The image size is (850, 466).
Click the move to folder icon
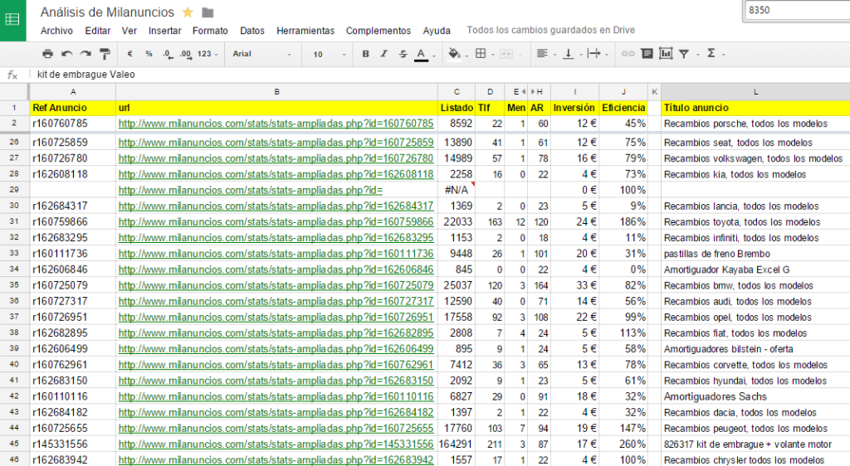point(208,12)
